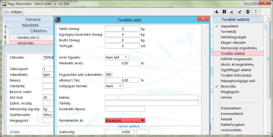Open Mennyiségi engedmény entry
273x137 pixels.
tap(239, 48)
